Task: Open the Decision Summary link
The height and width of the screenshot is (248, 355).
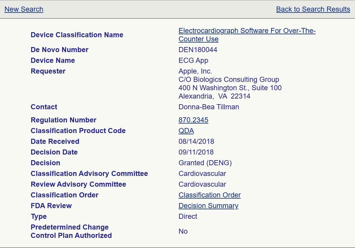Action: [x=208, y=205]
